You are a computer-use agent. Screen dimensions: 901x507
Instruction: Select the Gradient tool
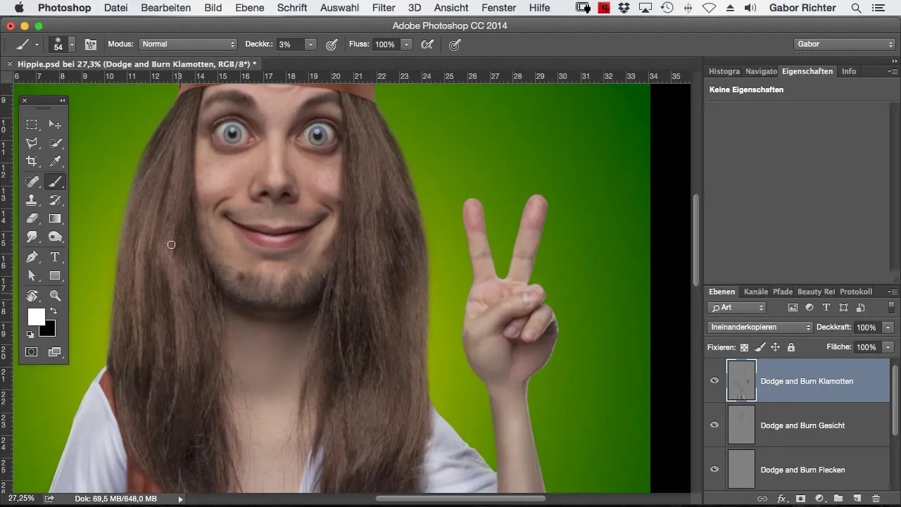tap(55, 219)
